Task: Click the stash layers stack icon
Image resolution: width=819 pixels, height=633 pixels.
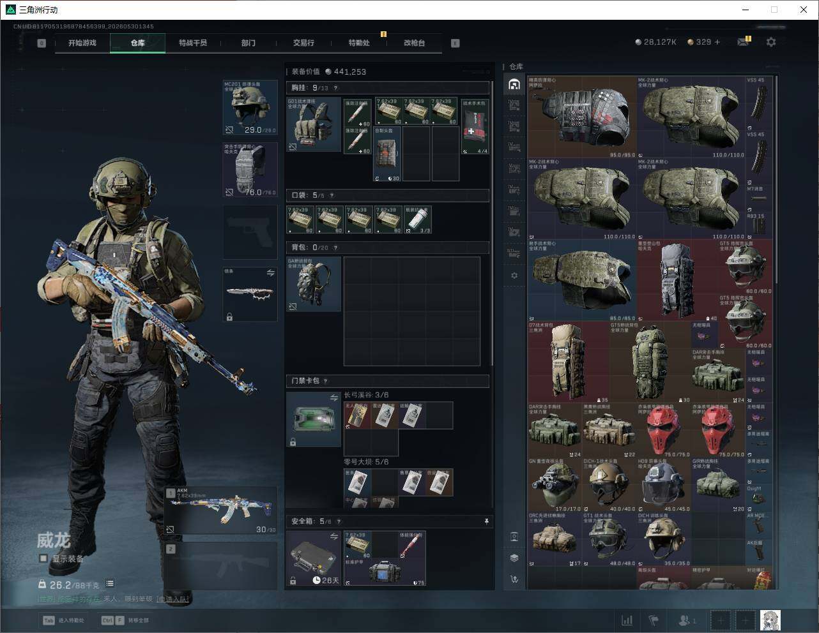Action: [x=514, y=558]
